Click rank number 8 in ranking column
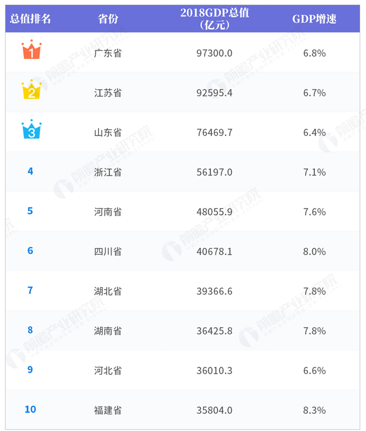The image size is (366, 431). click(30, 330)
